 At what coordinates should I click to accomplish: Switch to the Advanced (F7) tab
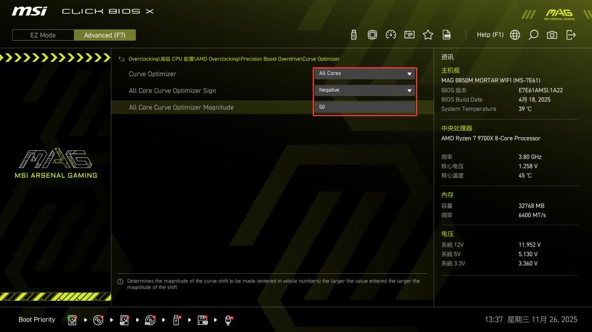105,35
